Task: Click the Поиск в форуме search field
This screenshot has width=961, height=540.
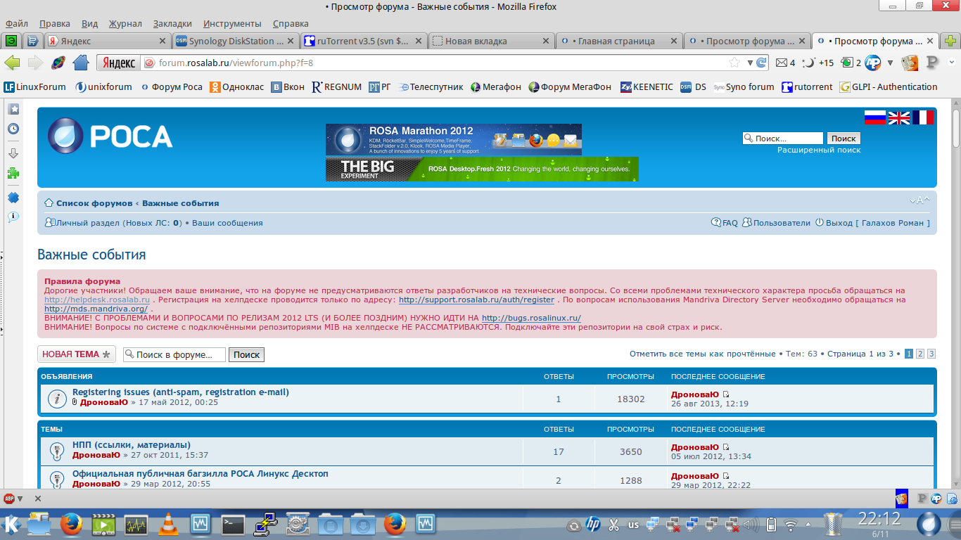Action: 174,355
